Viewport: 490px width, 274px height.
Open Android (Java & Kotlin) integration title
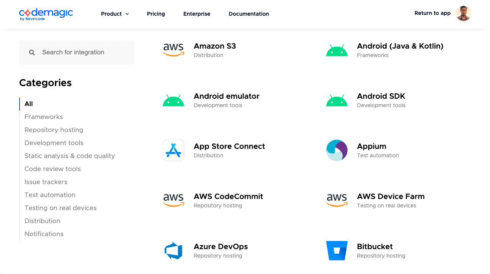point(400,46)
